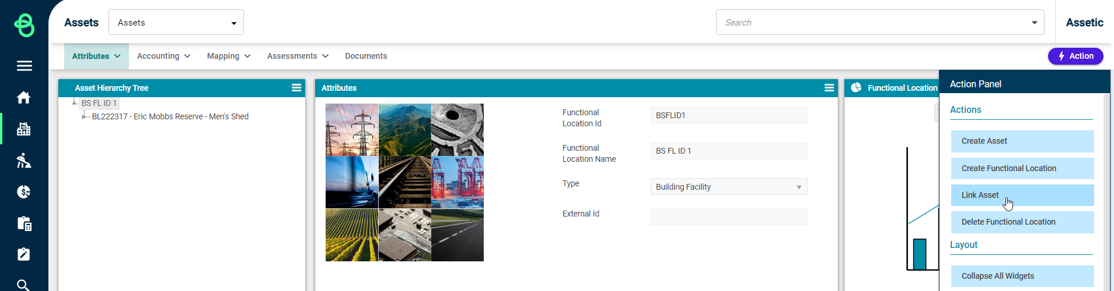This screenshot has width=1114, height=291.
Task: Open Maintenance worker digging icon
Action: (24, 161)
